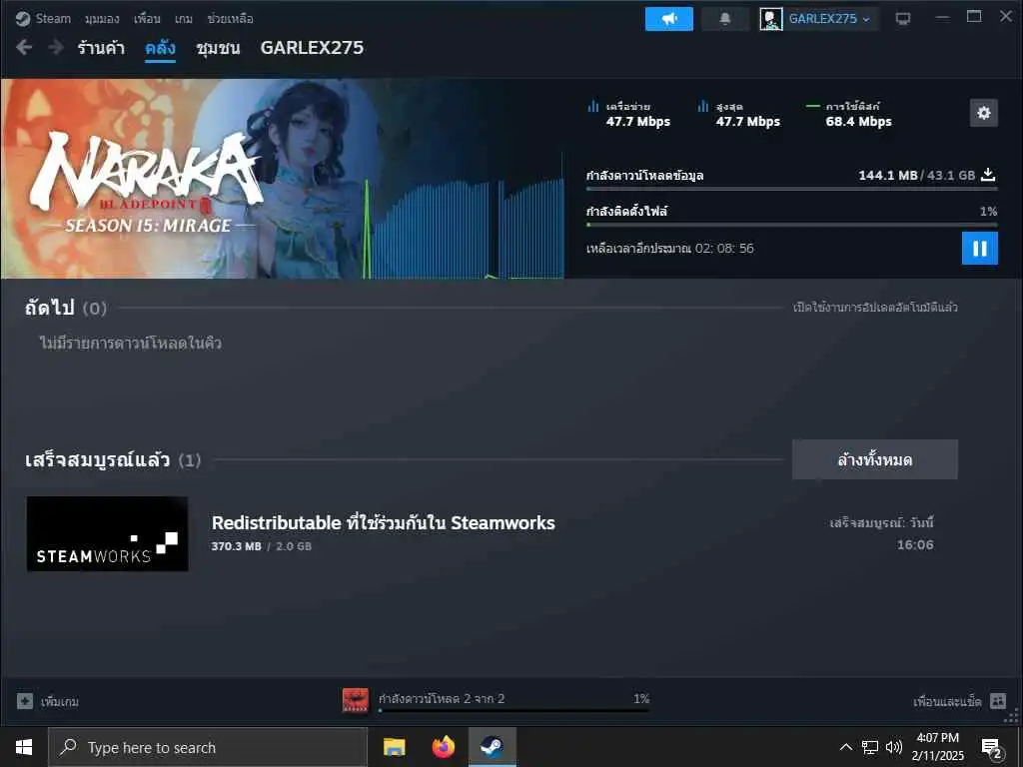Click the bottom bar download progress bar
1023x767 pixels.
(x=514, y=710)
